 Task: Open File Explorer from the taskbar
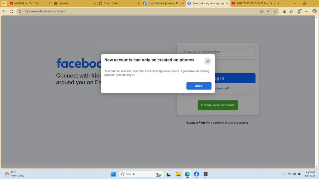[x=178, y=174]
